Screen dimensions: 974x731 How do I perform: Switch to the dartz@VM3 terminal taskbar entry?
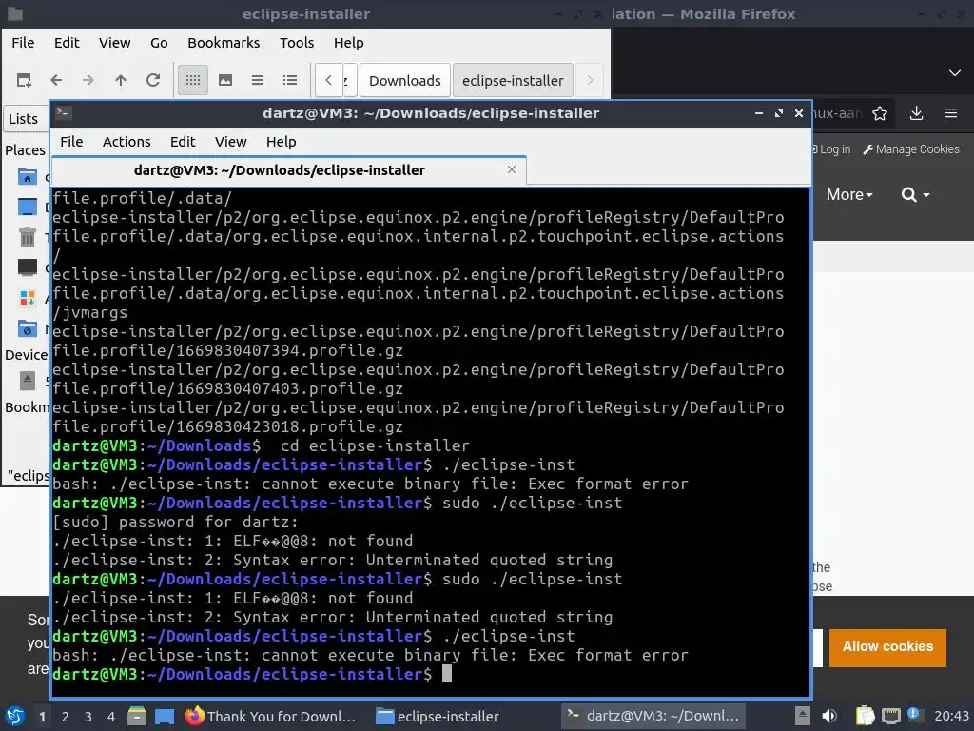click(x=653, y=716)
